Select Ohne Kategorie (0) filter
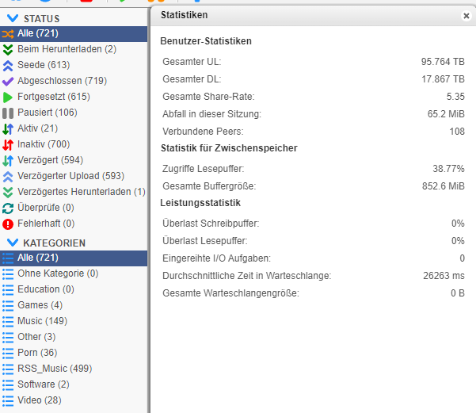 [58, 273]
